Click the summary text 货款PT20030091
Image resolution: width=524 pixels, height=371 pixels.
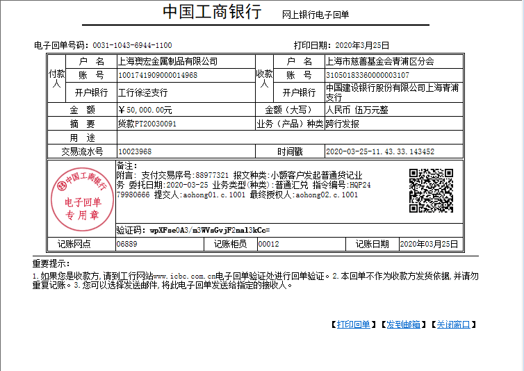(147, 124)
